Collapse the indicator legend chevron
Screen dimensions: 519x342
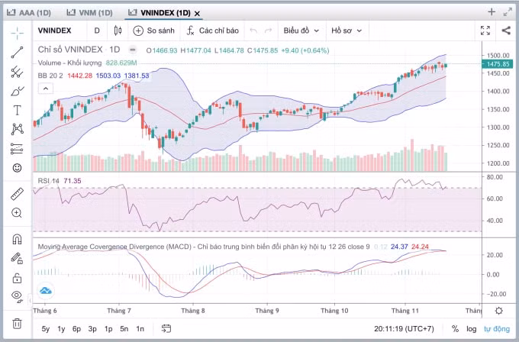coord(46,89)
